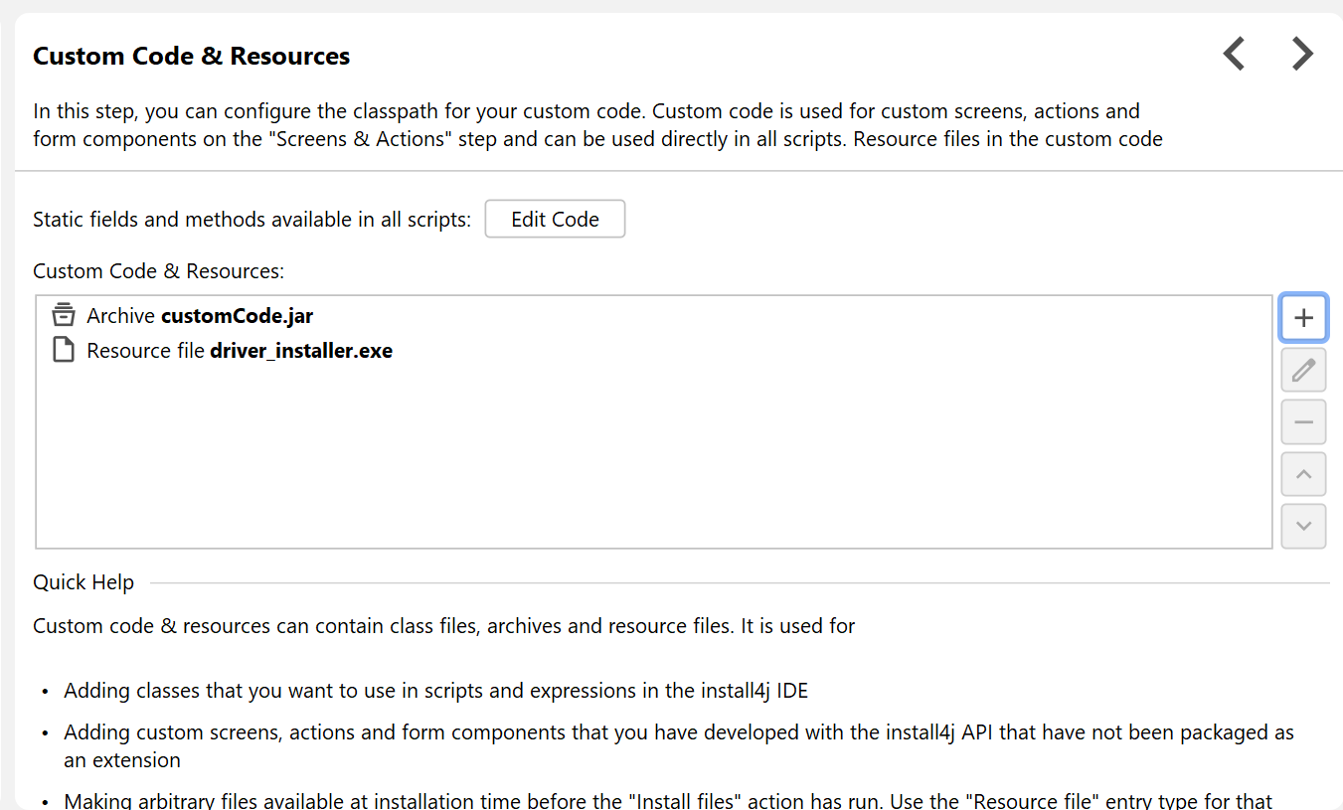Screen dimensions: 1343x810
Task: Go to the previous step arrow
Action: (1234, 54)
